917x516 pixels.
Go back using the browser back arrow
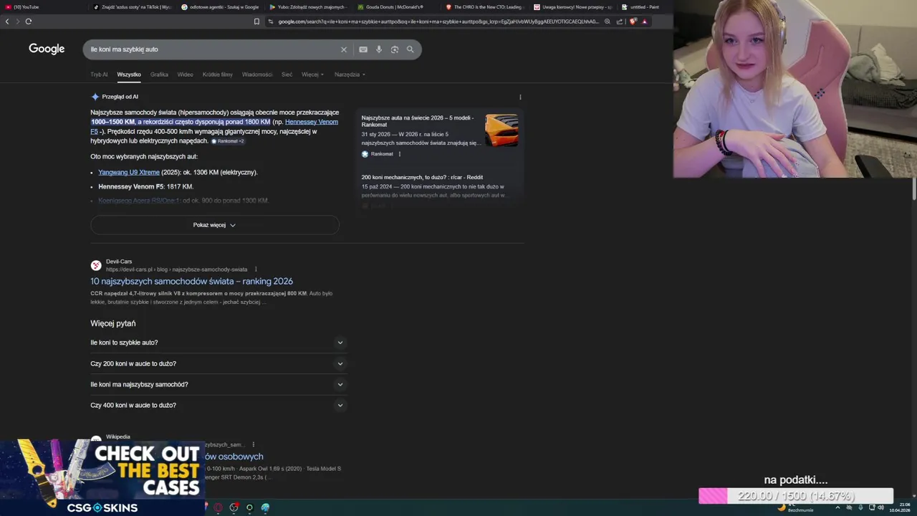pyautogui.click(x=7, y=21)
